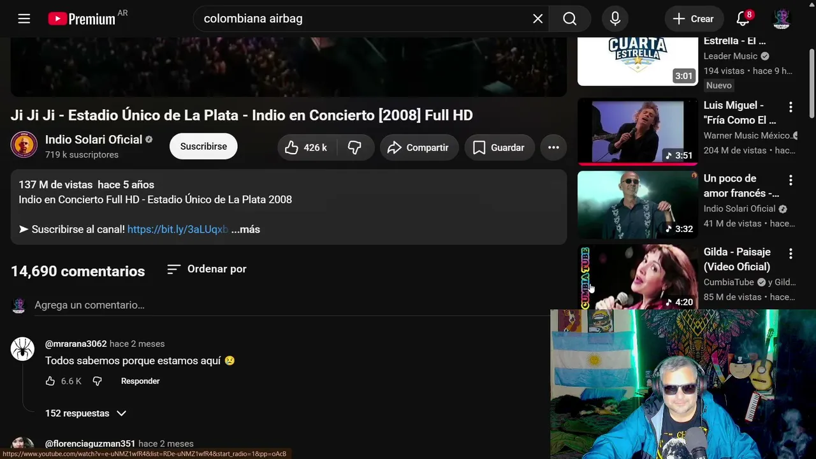Viewport: 816px width, 459px height.
Task: Click CumbiaTube channel name
Action: pos(729,282)
